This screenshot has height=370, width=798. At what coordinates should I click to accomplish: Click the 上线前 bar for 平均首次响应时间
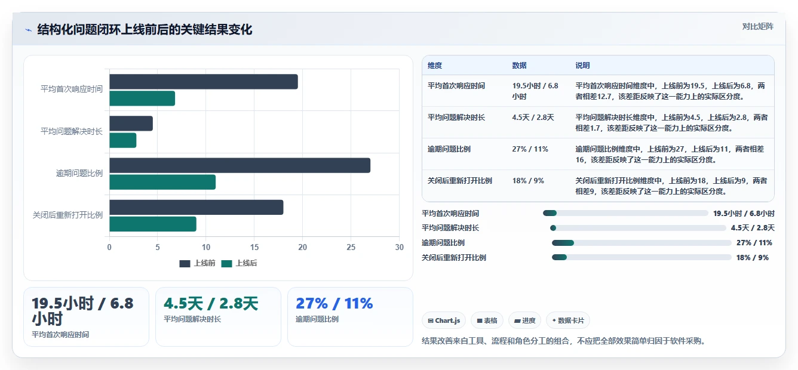204,82
